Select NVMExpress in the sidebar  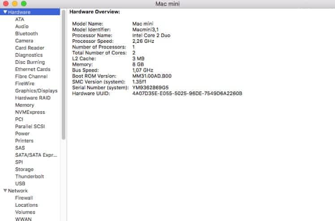(x=30, y=112)
